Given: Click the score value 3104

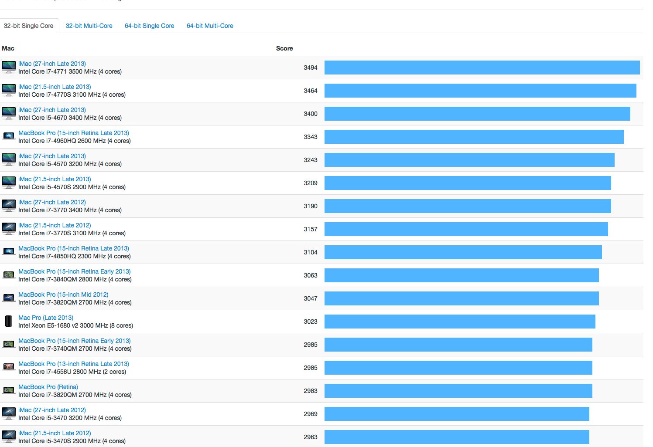Looking at the screenshot, I should 311,252.
